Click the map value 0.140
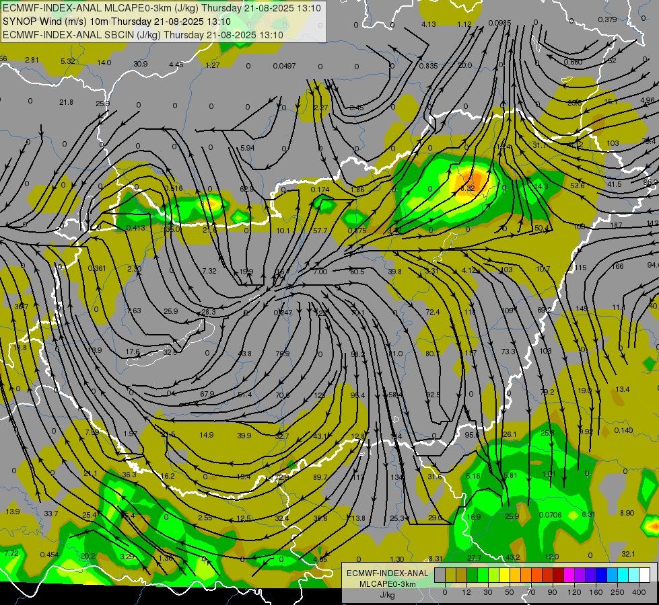 pos(623,430)
